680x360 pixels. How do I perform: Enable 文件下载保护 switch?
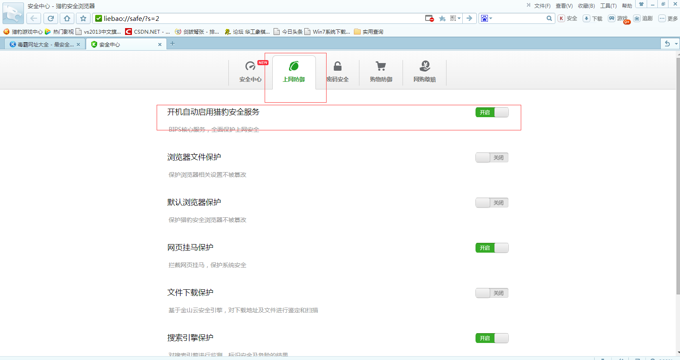pyautogui.click(x=492, y=293)
